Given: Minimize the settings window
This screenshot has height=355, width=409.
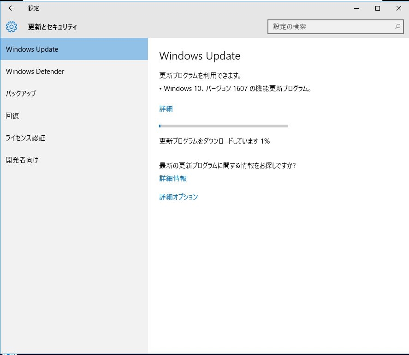Looking at the screenshot, I should click(x=356, y=8).
